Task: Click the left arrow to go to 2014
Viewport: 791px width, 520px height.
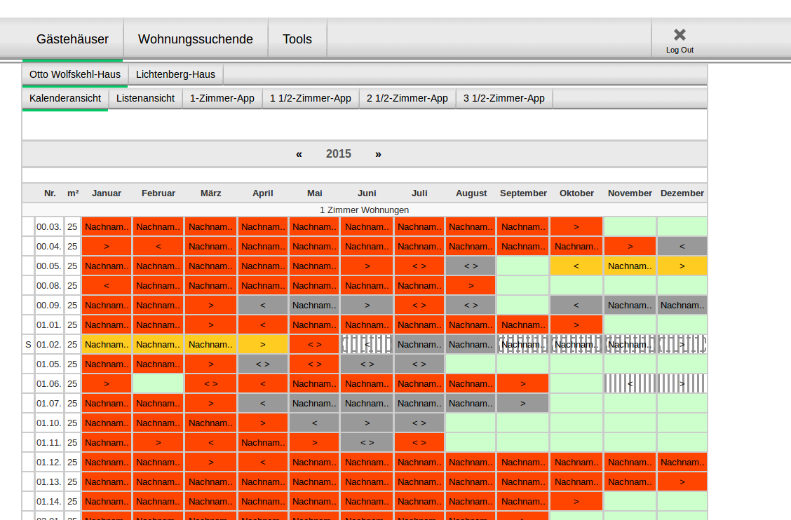Action: (x=299, y=154)
